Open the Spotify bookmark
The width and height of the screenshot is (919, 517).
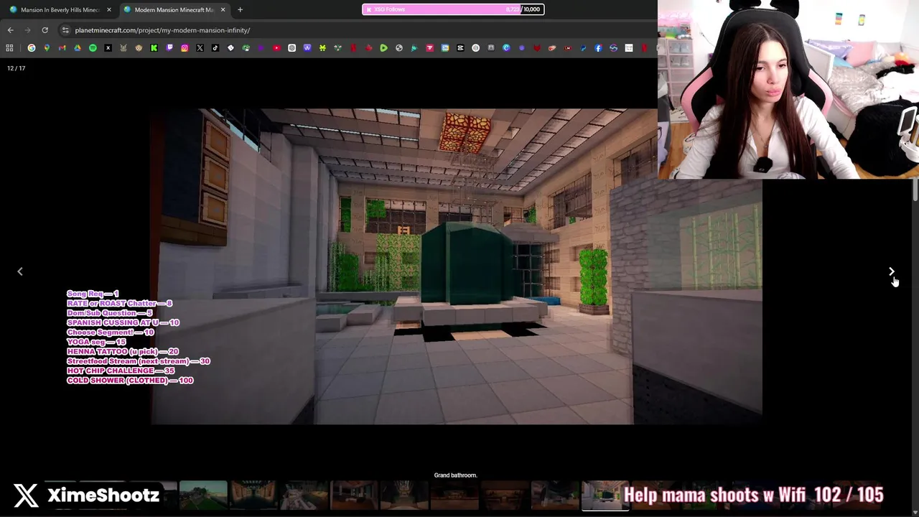pyautogui.click(x=93, y=48)
